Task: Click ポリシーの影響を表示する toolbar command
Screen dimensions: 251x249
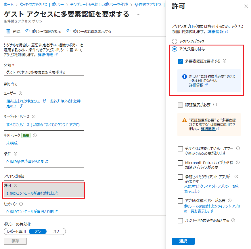Action: 88,31
